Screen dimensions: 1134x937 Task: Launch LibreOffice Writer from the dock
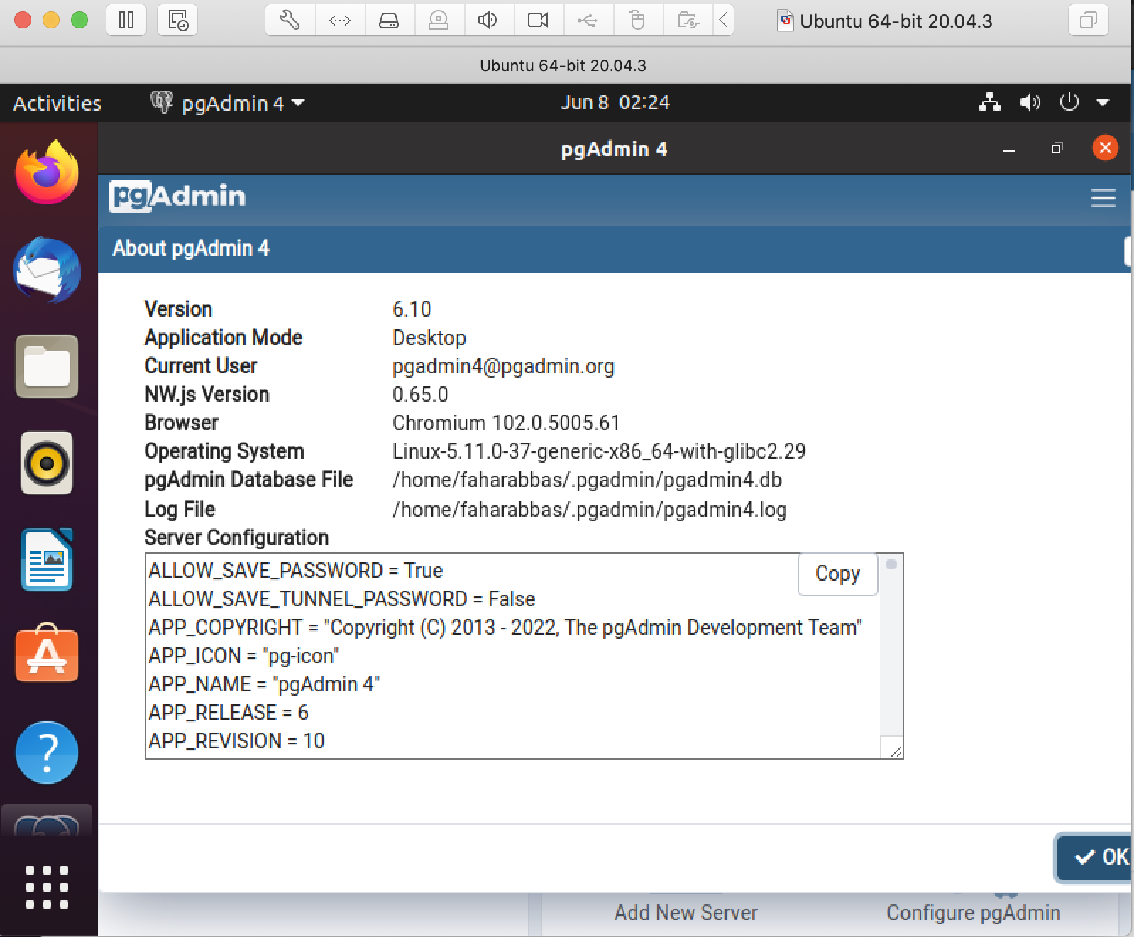pyautogui.click(x=47, y=559)
